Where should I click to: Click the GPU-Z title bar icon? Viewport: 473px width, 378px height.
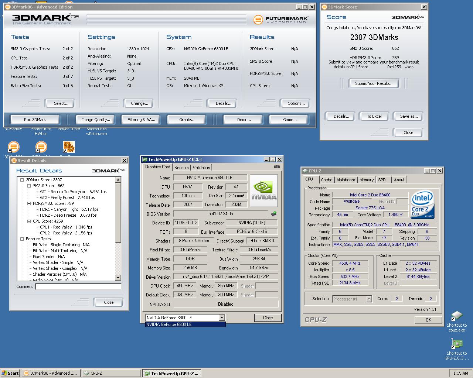click(x=144, y=159)
